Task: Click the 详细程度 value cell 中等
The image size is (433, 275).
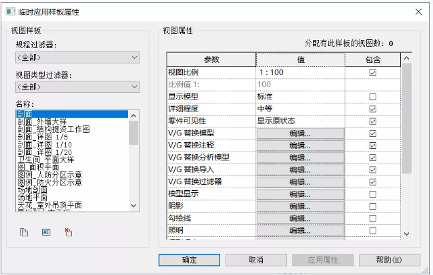Action: click(300, 109)
